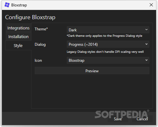Image resolution: width=158 pixels, height=127 pixels.
Task: Open the Theme dropdown showing Dark
Action: [108, 30]
